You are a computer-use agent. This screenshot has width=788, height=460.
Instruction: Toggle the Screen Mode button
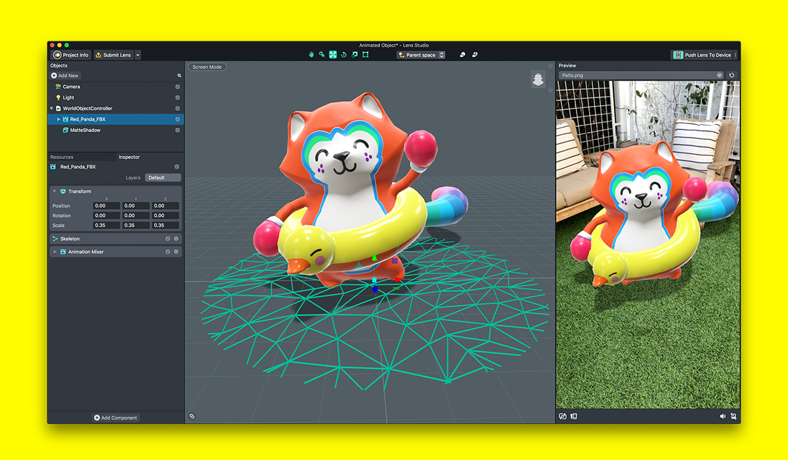click(207, 67)
